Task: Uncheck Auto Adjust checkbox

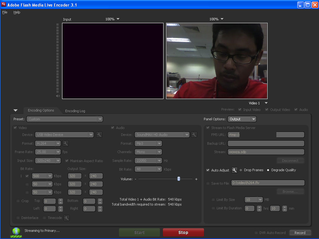Action: point(208,170)
